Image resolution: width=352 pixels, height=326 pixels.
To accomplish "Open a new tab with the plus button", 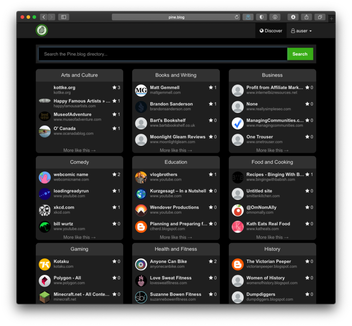I will [x=331, y=19].
